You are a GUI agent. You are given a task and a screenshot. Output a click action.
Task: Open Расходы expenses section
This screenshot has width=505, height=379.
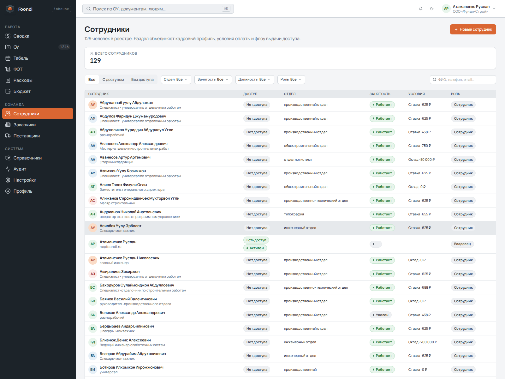click(x=38, y=80)
